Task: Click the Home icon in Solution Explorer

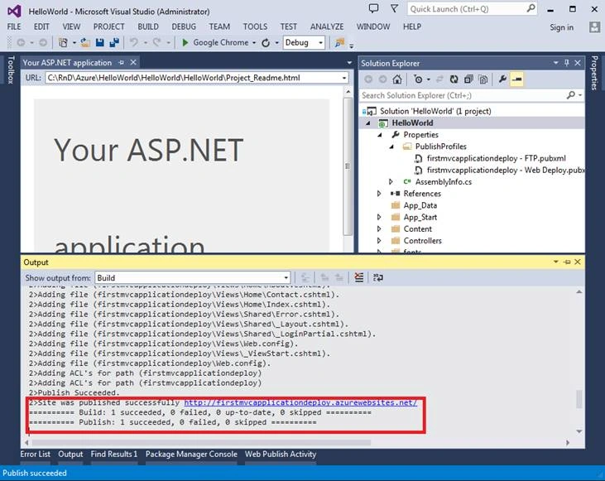Action: coord(396,79)
